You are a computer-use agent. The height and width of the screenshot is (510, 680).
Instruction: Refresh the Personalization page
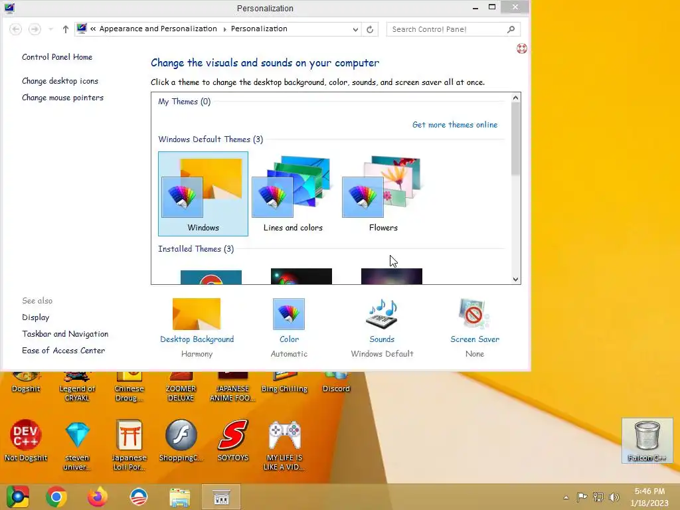pyautogui.click(x=370, y=29)
